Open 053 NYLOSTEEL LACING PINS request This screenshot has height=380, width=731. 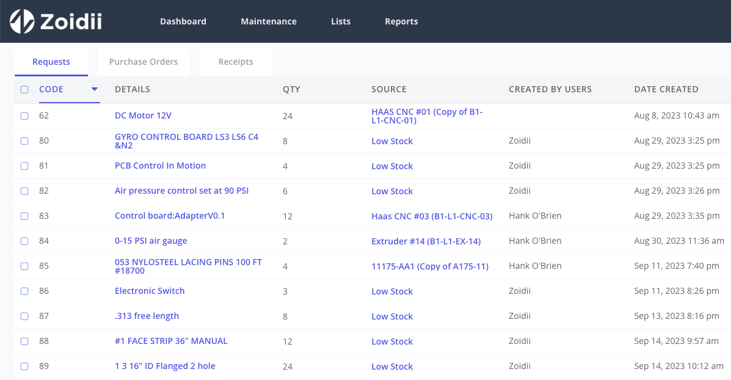point(188,266)
